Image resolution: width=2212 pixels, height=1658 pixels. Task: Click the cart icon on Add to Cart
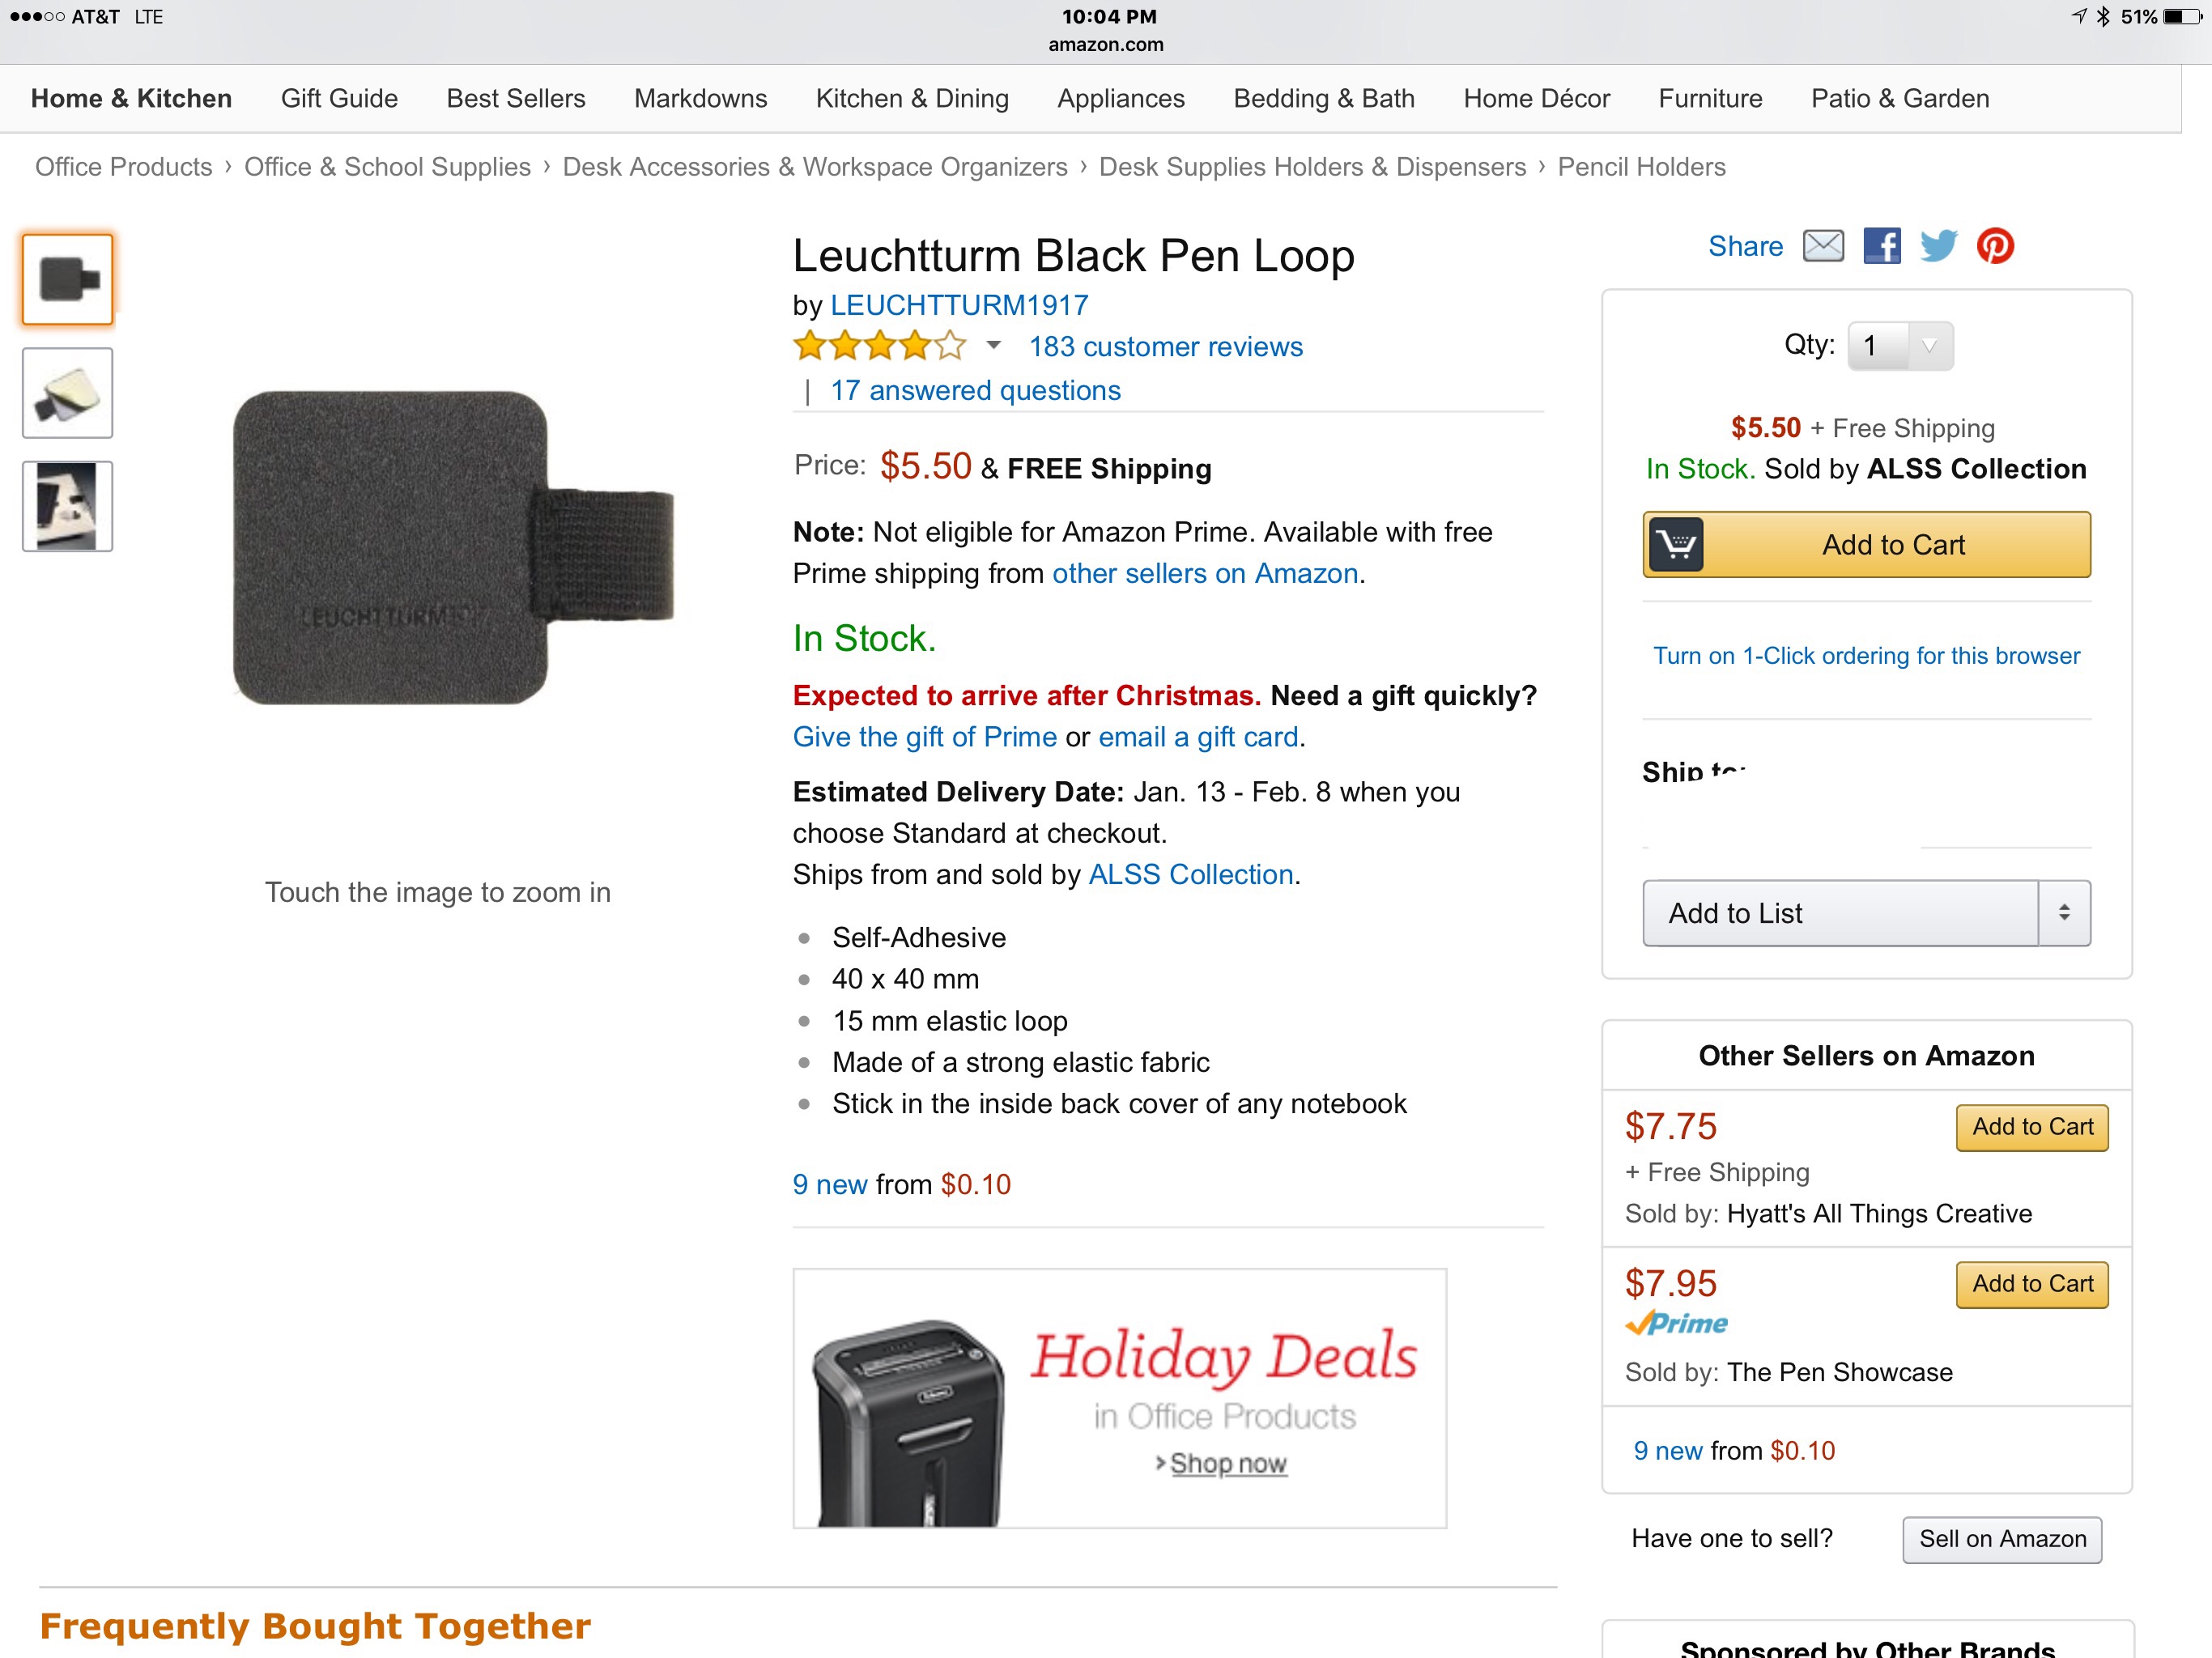click(1676, 545)
